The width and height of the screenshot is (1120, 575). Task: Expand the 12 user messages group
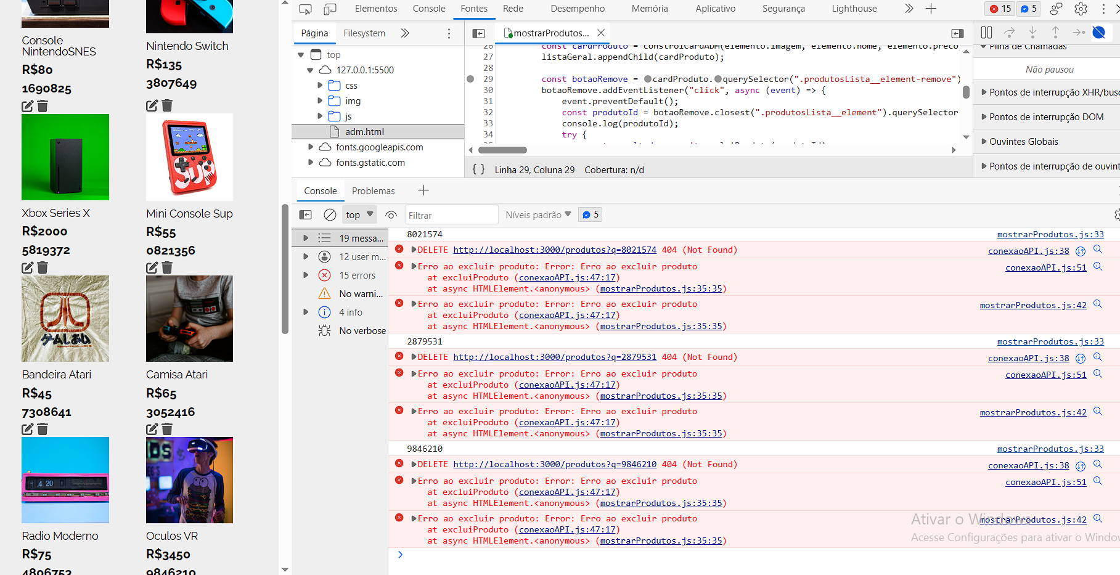pyautogui.click(x=306, y=256)
